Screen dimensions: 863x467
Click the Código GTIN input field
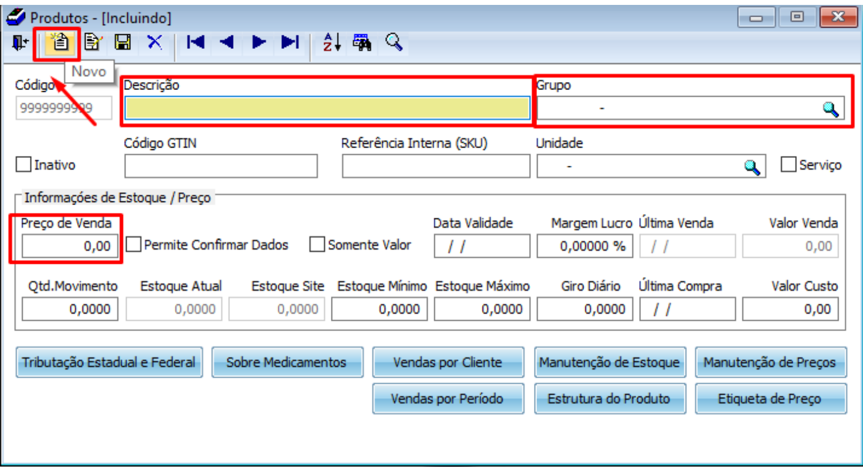221,166
